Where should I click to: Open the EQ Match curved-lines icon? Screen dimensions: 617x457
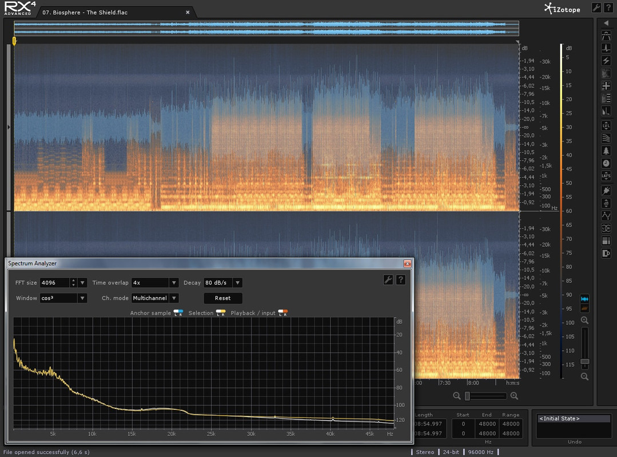click(606, 138)
